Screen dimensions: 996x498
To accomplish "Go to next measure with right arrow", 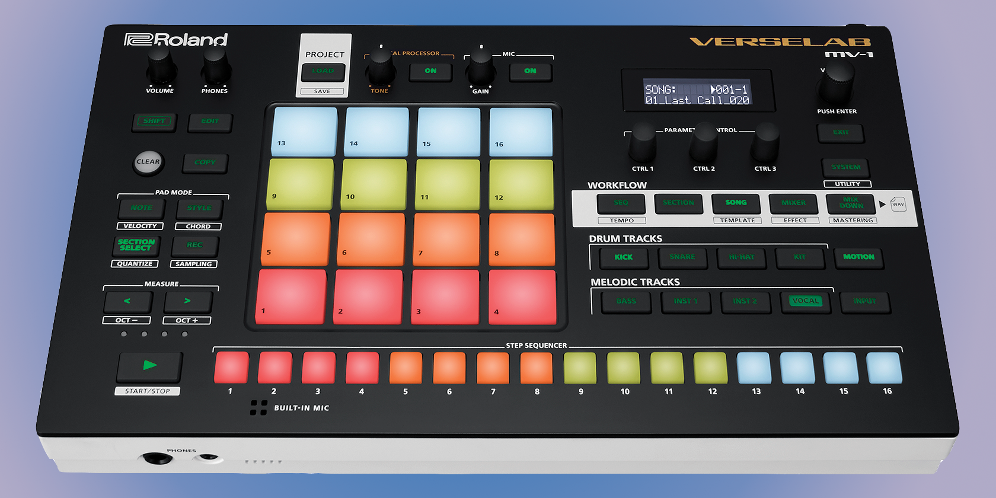I will [x=187, y=302].
